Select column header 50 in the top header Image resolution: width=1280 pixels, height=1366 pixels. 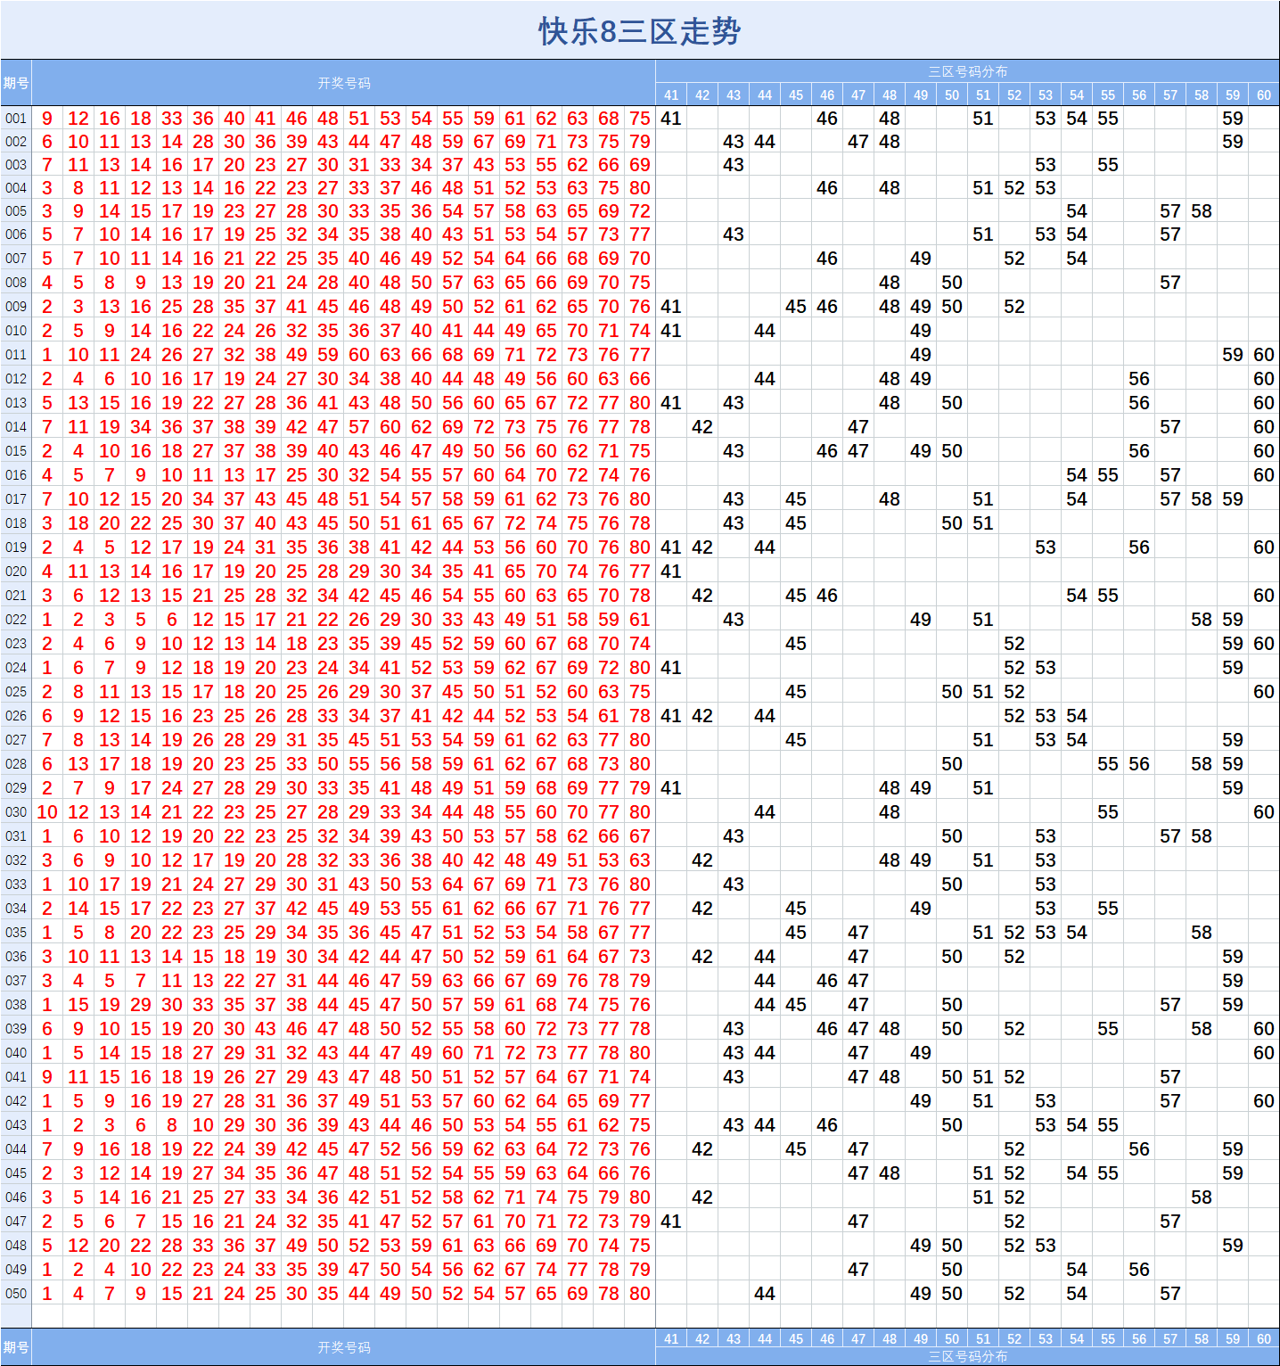pos(952,95)
